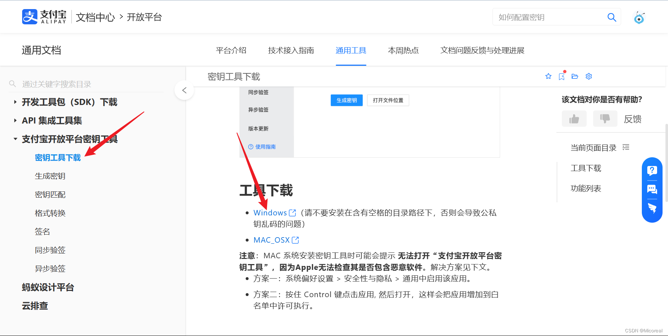Open the user avatar icon

point(639,17)
